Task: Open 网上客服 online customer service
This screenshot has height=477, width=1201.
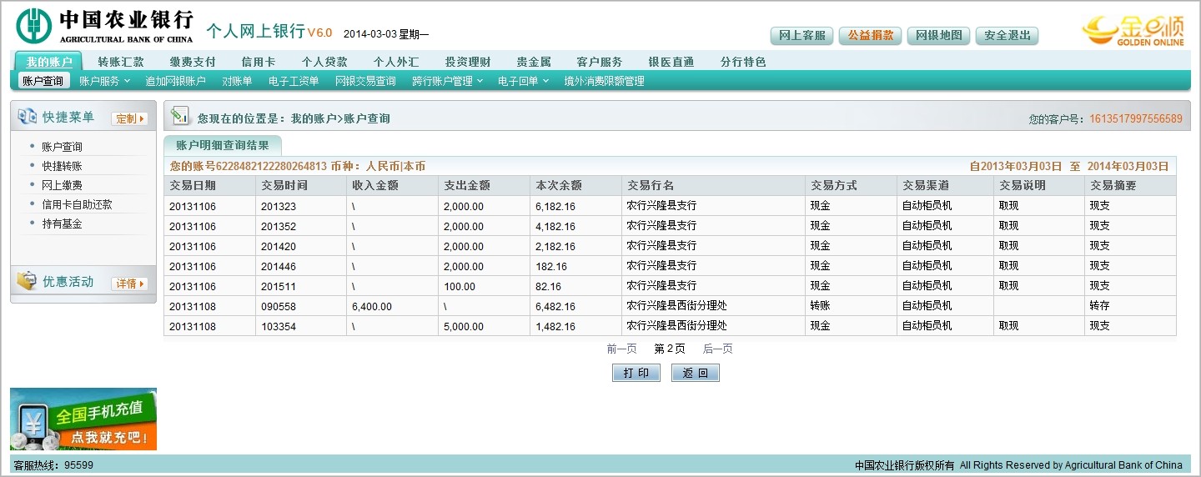Action: (x=802, y=36)
